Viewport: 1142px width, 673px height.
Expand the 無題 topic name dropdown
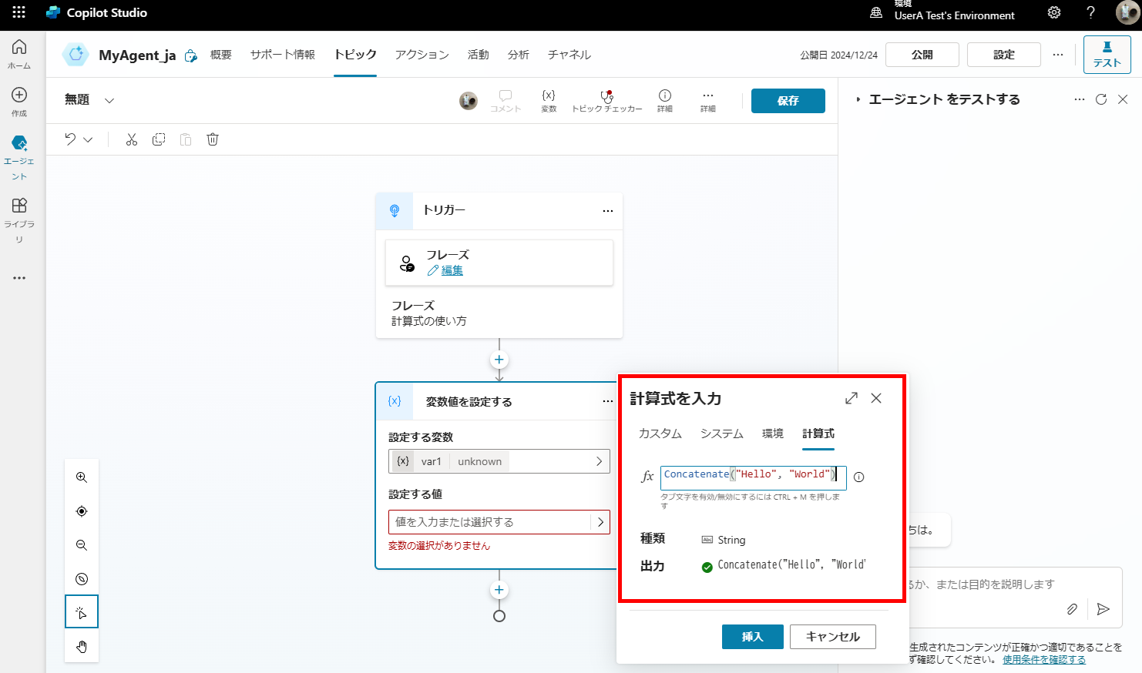(x=109, y=100)
